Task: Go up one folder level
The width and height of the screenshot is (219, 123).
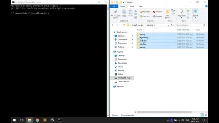Action: click(x=124, y=25)
